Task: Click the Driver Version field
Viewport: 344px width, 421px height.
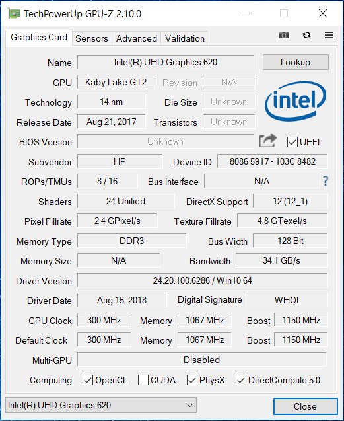Action: coord(202,280)
